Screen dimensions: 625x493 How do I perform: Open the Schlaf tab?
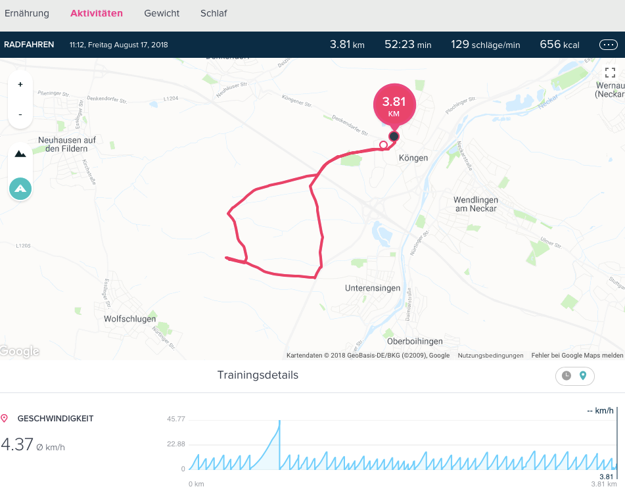click(214, 13)
